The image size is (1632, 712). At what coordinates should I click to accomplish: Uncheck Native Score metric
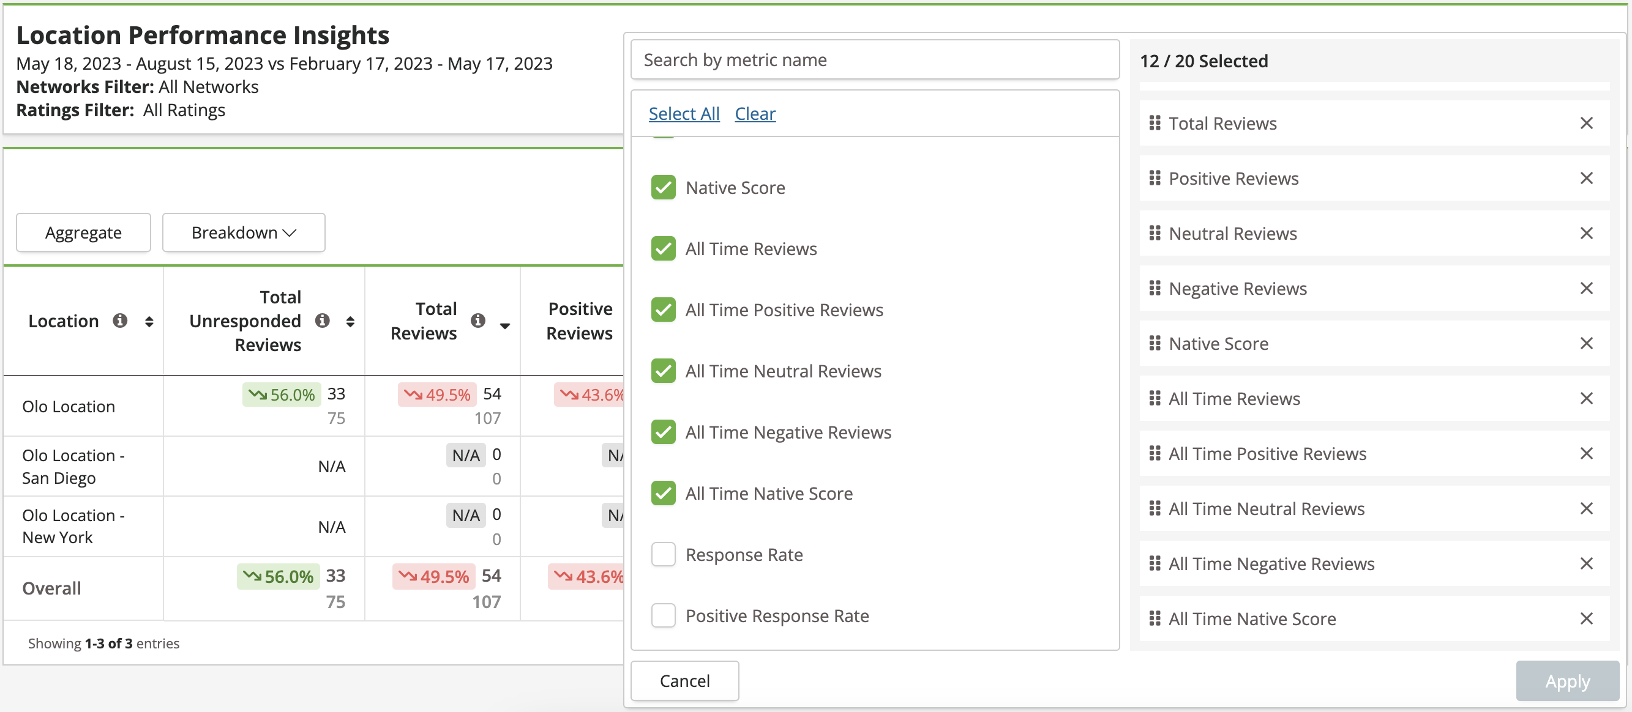tap(664, 187)
